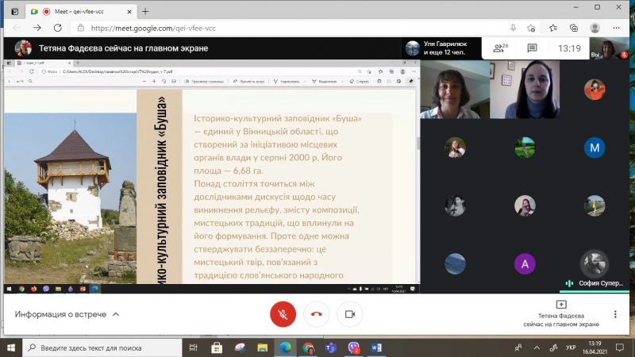
Task: Select the Meet – qei-vfee-vcc tab
Action: pyautogui.click(x=81, y=12)
